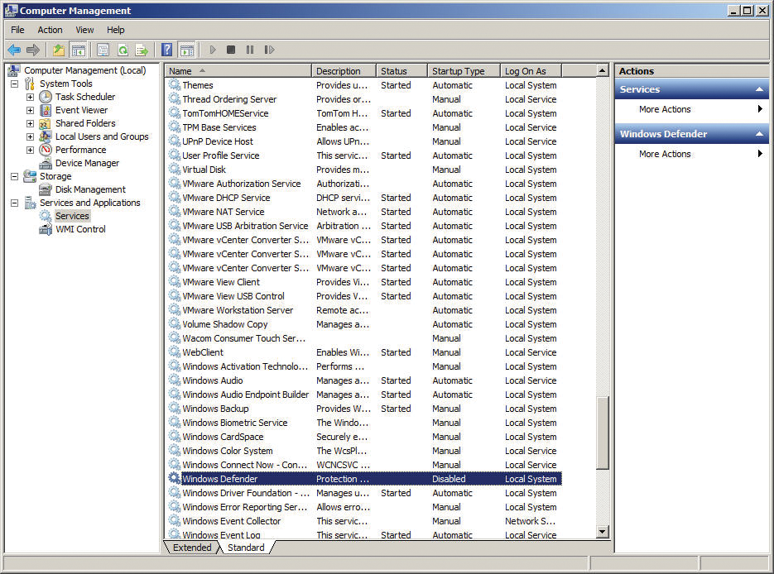Select the Start Service toolbar icon
Viewport: 774px width, 574px height.
213,50
